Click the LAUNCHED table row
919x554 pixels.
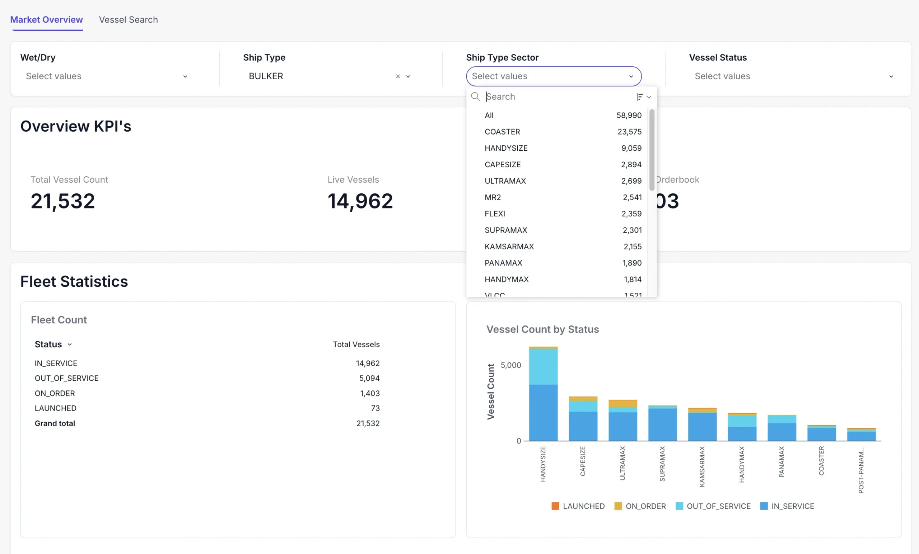click(x=207, y=408)
